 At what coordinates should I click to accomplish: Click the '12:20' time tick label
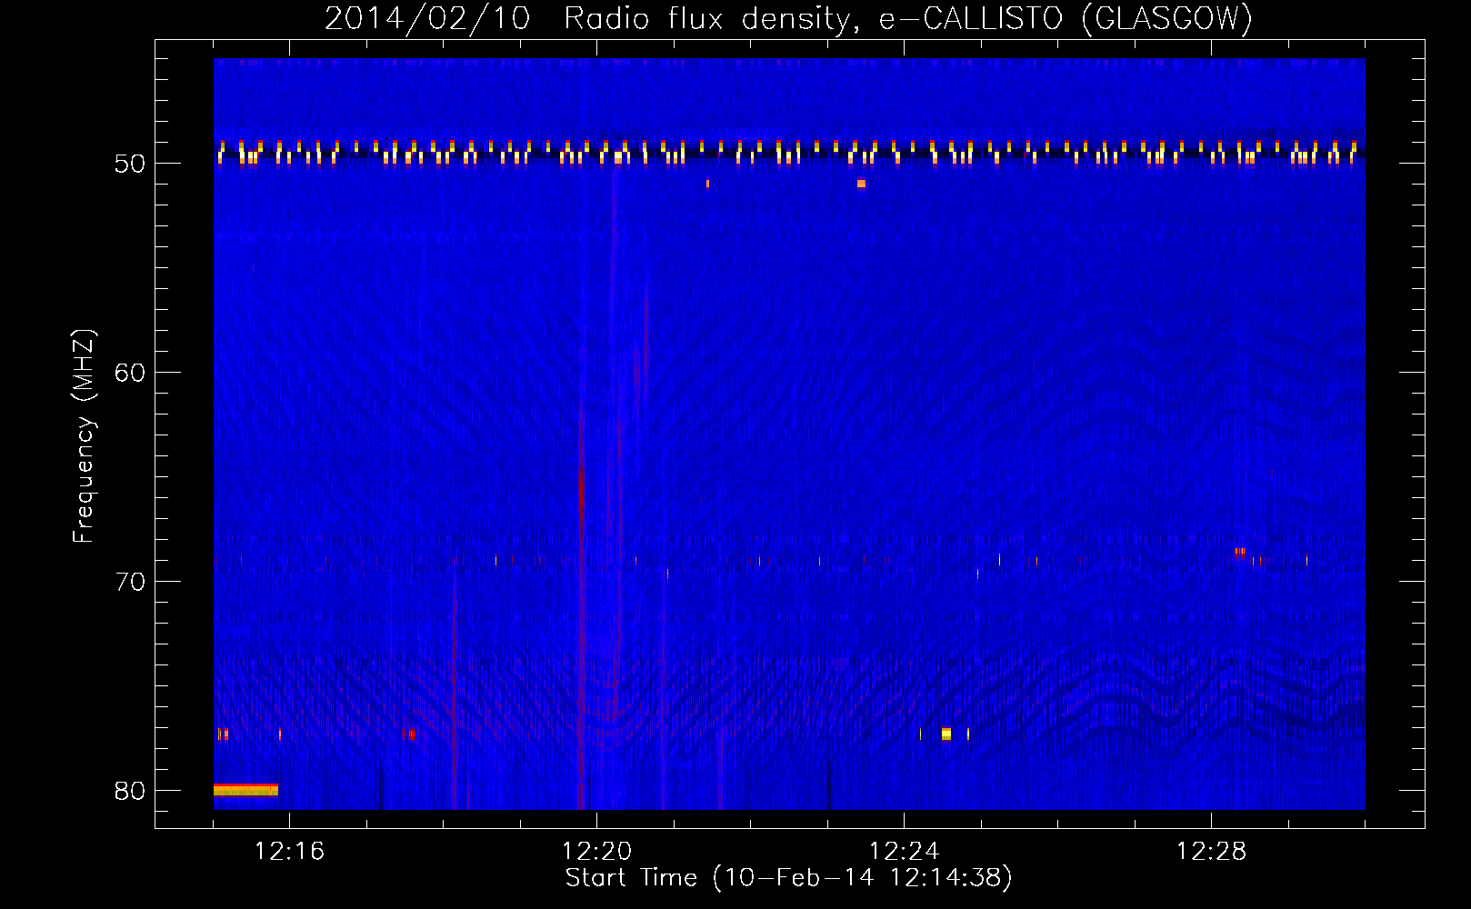point(596,852)
